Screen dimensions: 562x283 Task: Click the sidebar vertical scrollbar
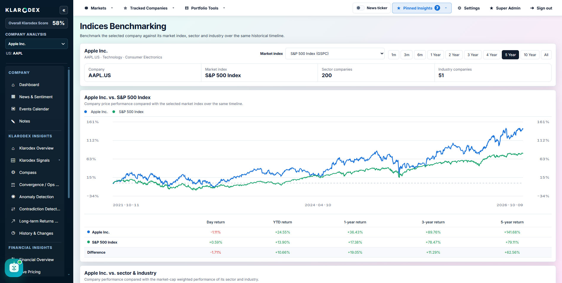click(69, 133)
